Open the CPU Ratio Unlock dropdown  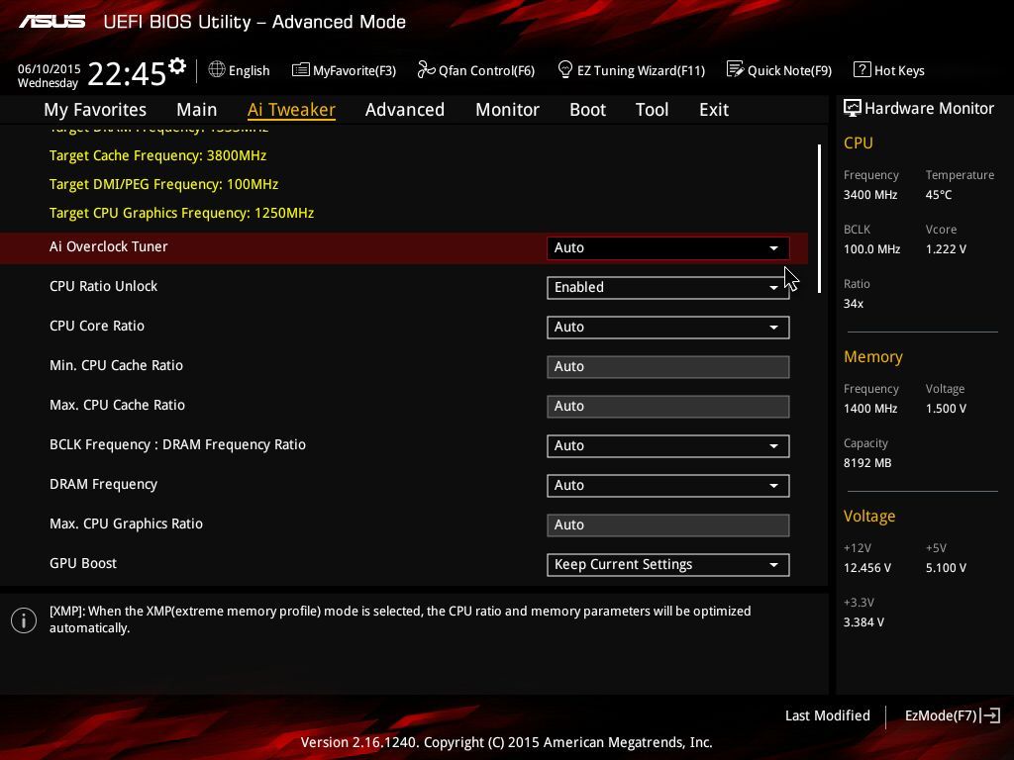click(x=668, y=288)
